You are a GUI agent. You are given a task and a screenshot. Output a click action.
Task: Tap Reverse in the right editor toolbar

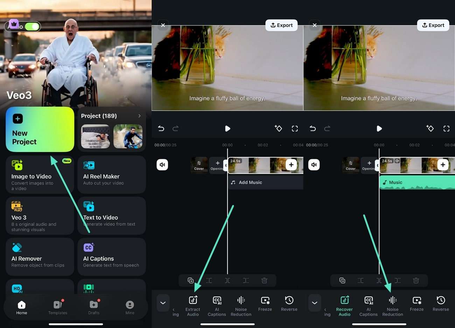441,304
